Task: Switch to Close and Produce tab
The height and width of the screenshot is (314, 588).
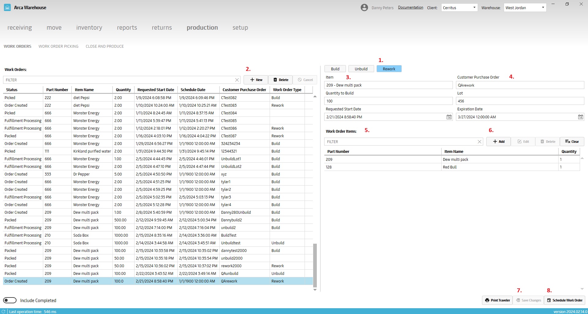Action: point(105,46)
